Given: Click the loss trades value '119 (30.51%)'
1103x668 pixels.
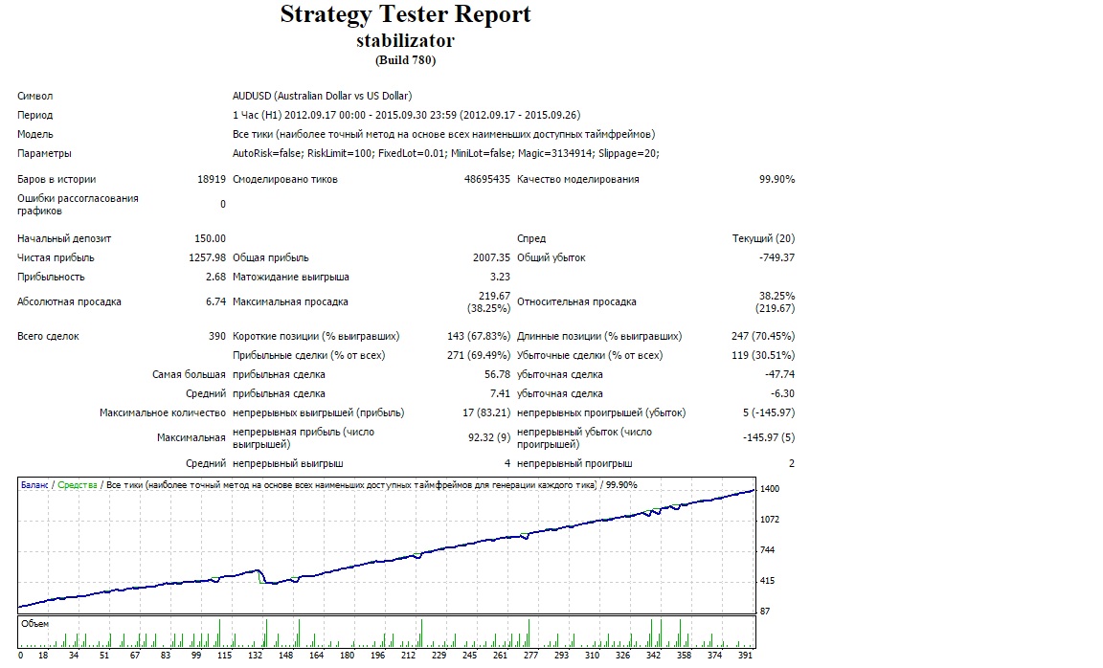Looking at the screenshot, I should (x=763, y=356).
